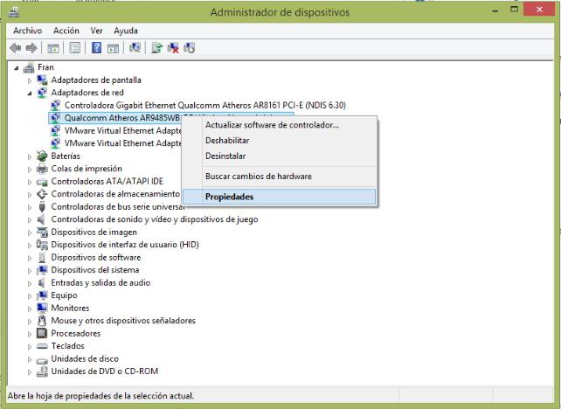Select first VMware Virtual Ethernet Adapter row
The width and height of the screenshot is (561, 409).
(122, 130)
